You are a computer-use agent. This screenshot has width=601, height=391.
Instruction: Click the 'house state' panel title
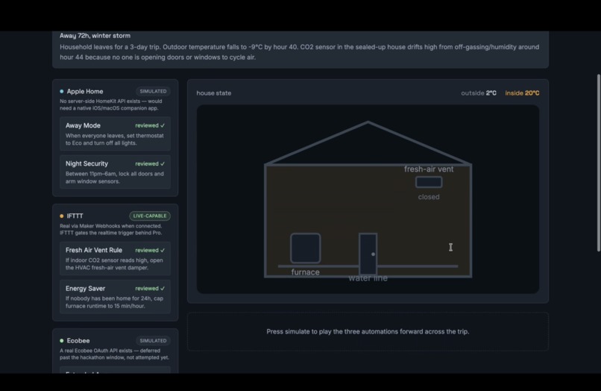click(x=214, y=93)
